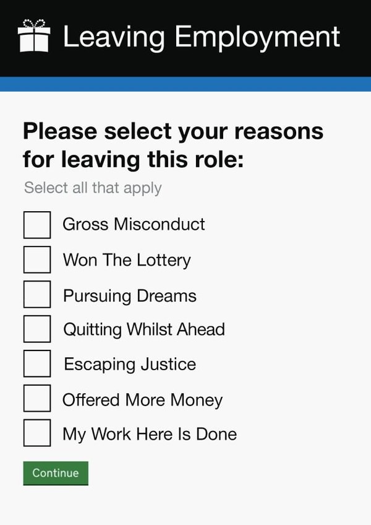Click the gift icon in the header
371x525 pixels.
click(x=35, y=36)
